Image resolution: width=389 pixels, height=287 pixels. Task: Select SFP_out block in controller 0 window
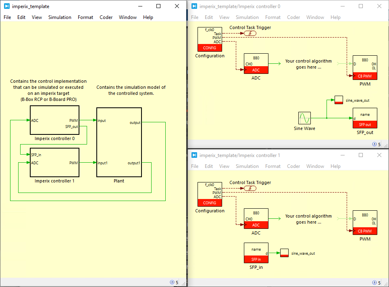pos(365,118)
